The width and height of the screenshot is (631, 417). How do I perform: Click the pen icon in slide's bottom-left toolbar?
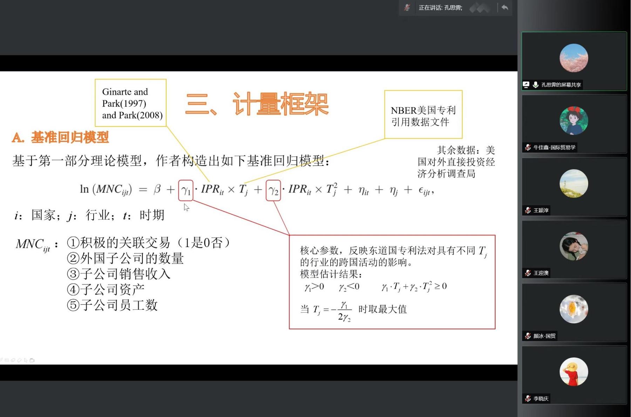1,360
